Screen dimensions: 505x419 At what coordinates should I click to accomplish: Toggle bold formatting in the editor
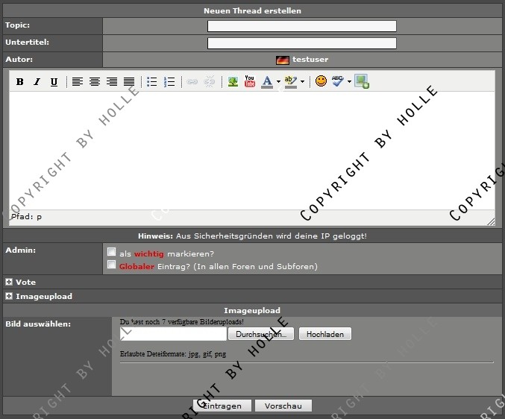click(x=20, y=82)
